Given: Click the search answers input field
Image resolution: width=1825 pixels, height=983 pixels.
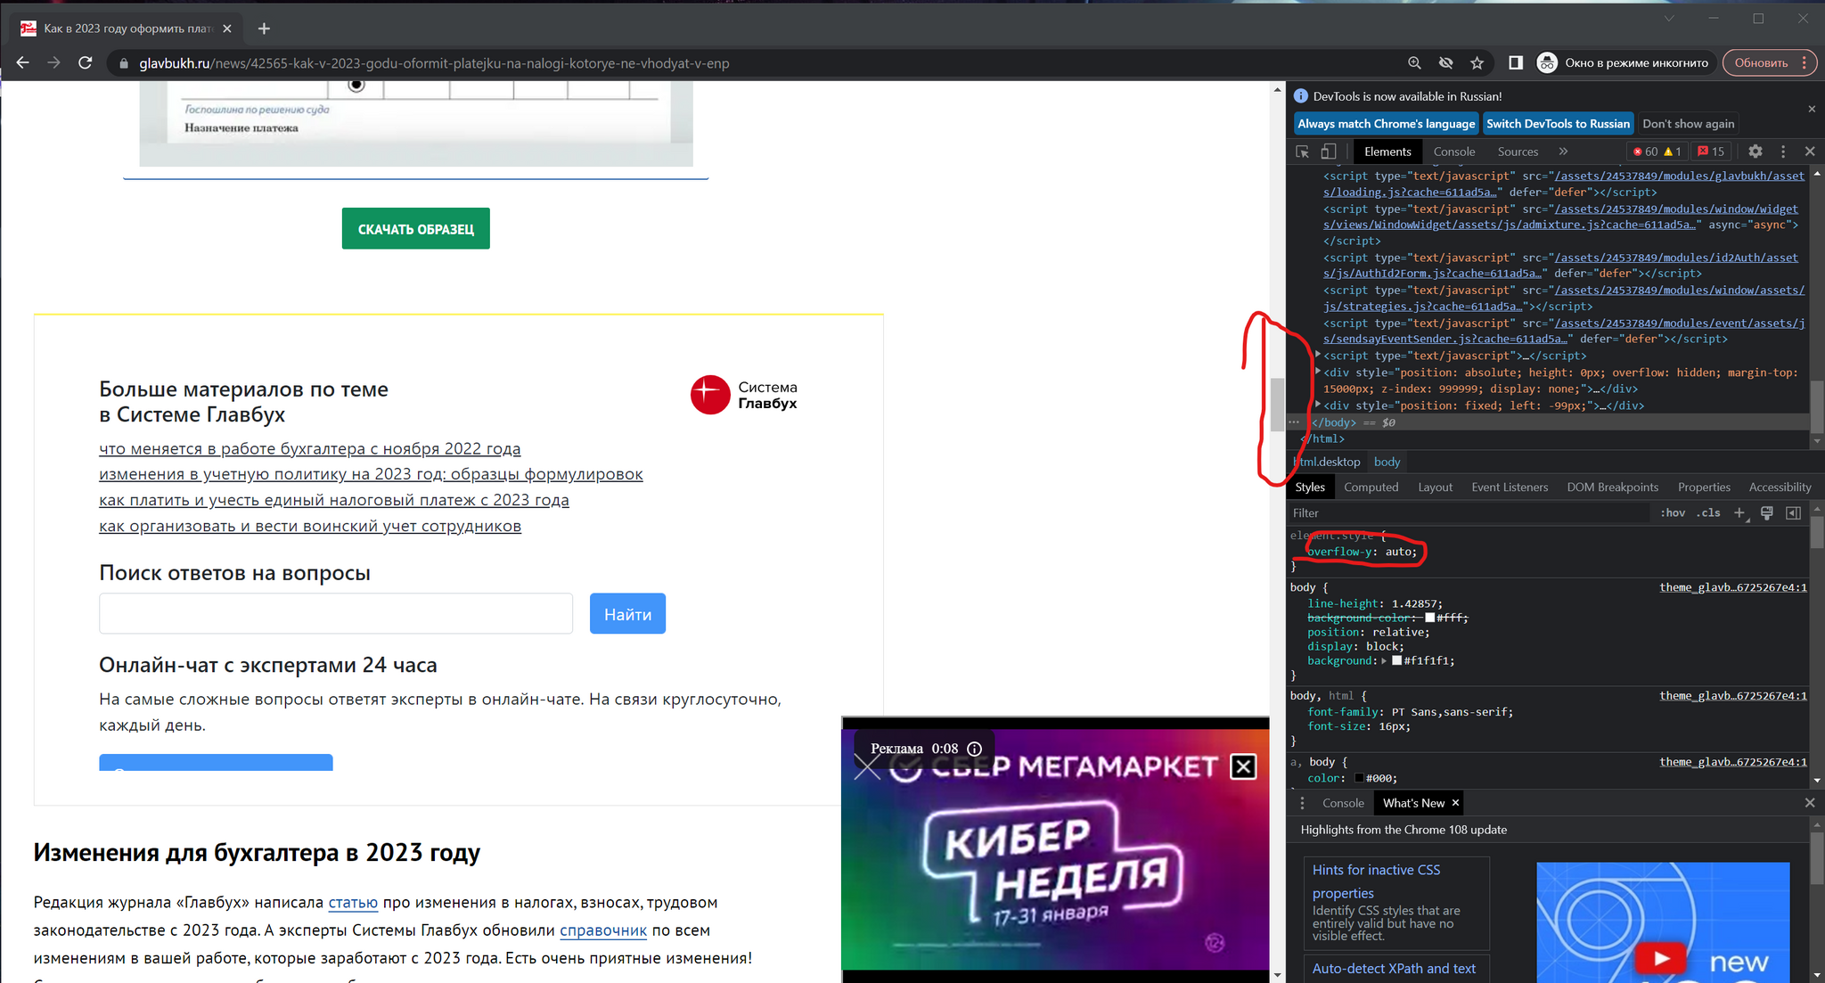Looking at the screenshot, I should point(336,613).
